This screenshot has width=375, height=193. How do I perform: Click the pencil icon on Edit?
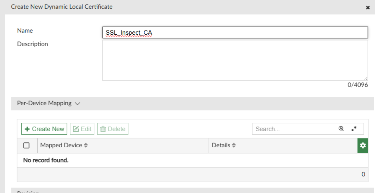(76, 129)
